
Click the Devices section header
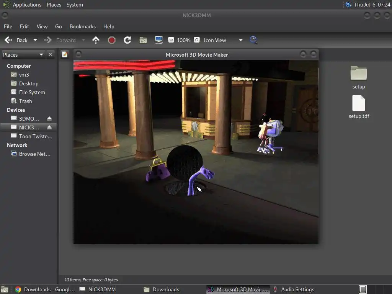pyautogui.click(x=16, y=110)
